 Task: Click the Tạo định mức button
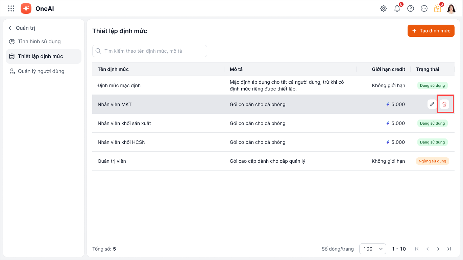pos(431,31)
